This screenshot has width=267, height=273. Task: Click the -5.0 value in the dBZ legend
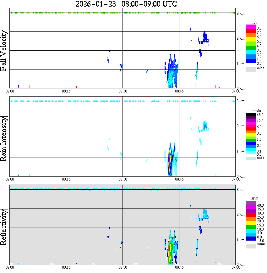tap(260, 241)
